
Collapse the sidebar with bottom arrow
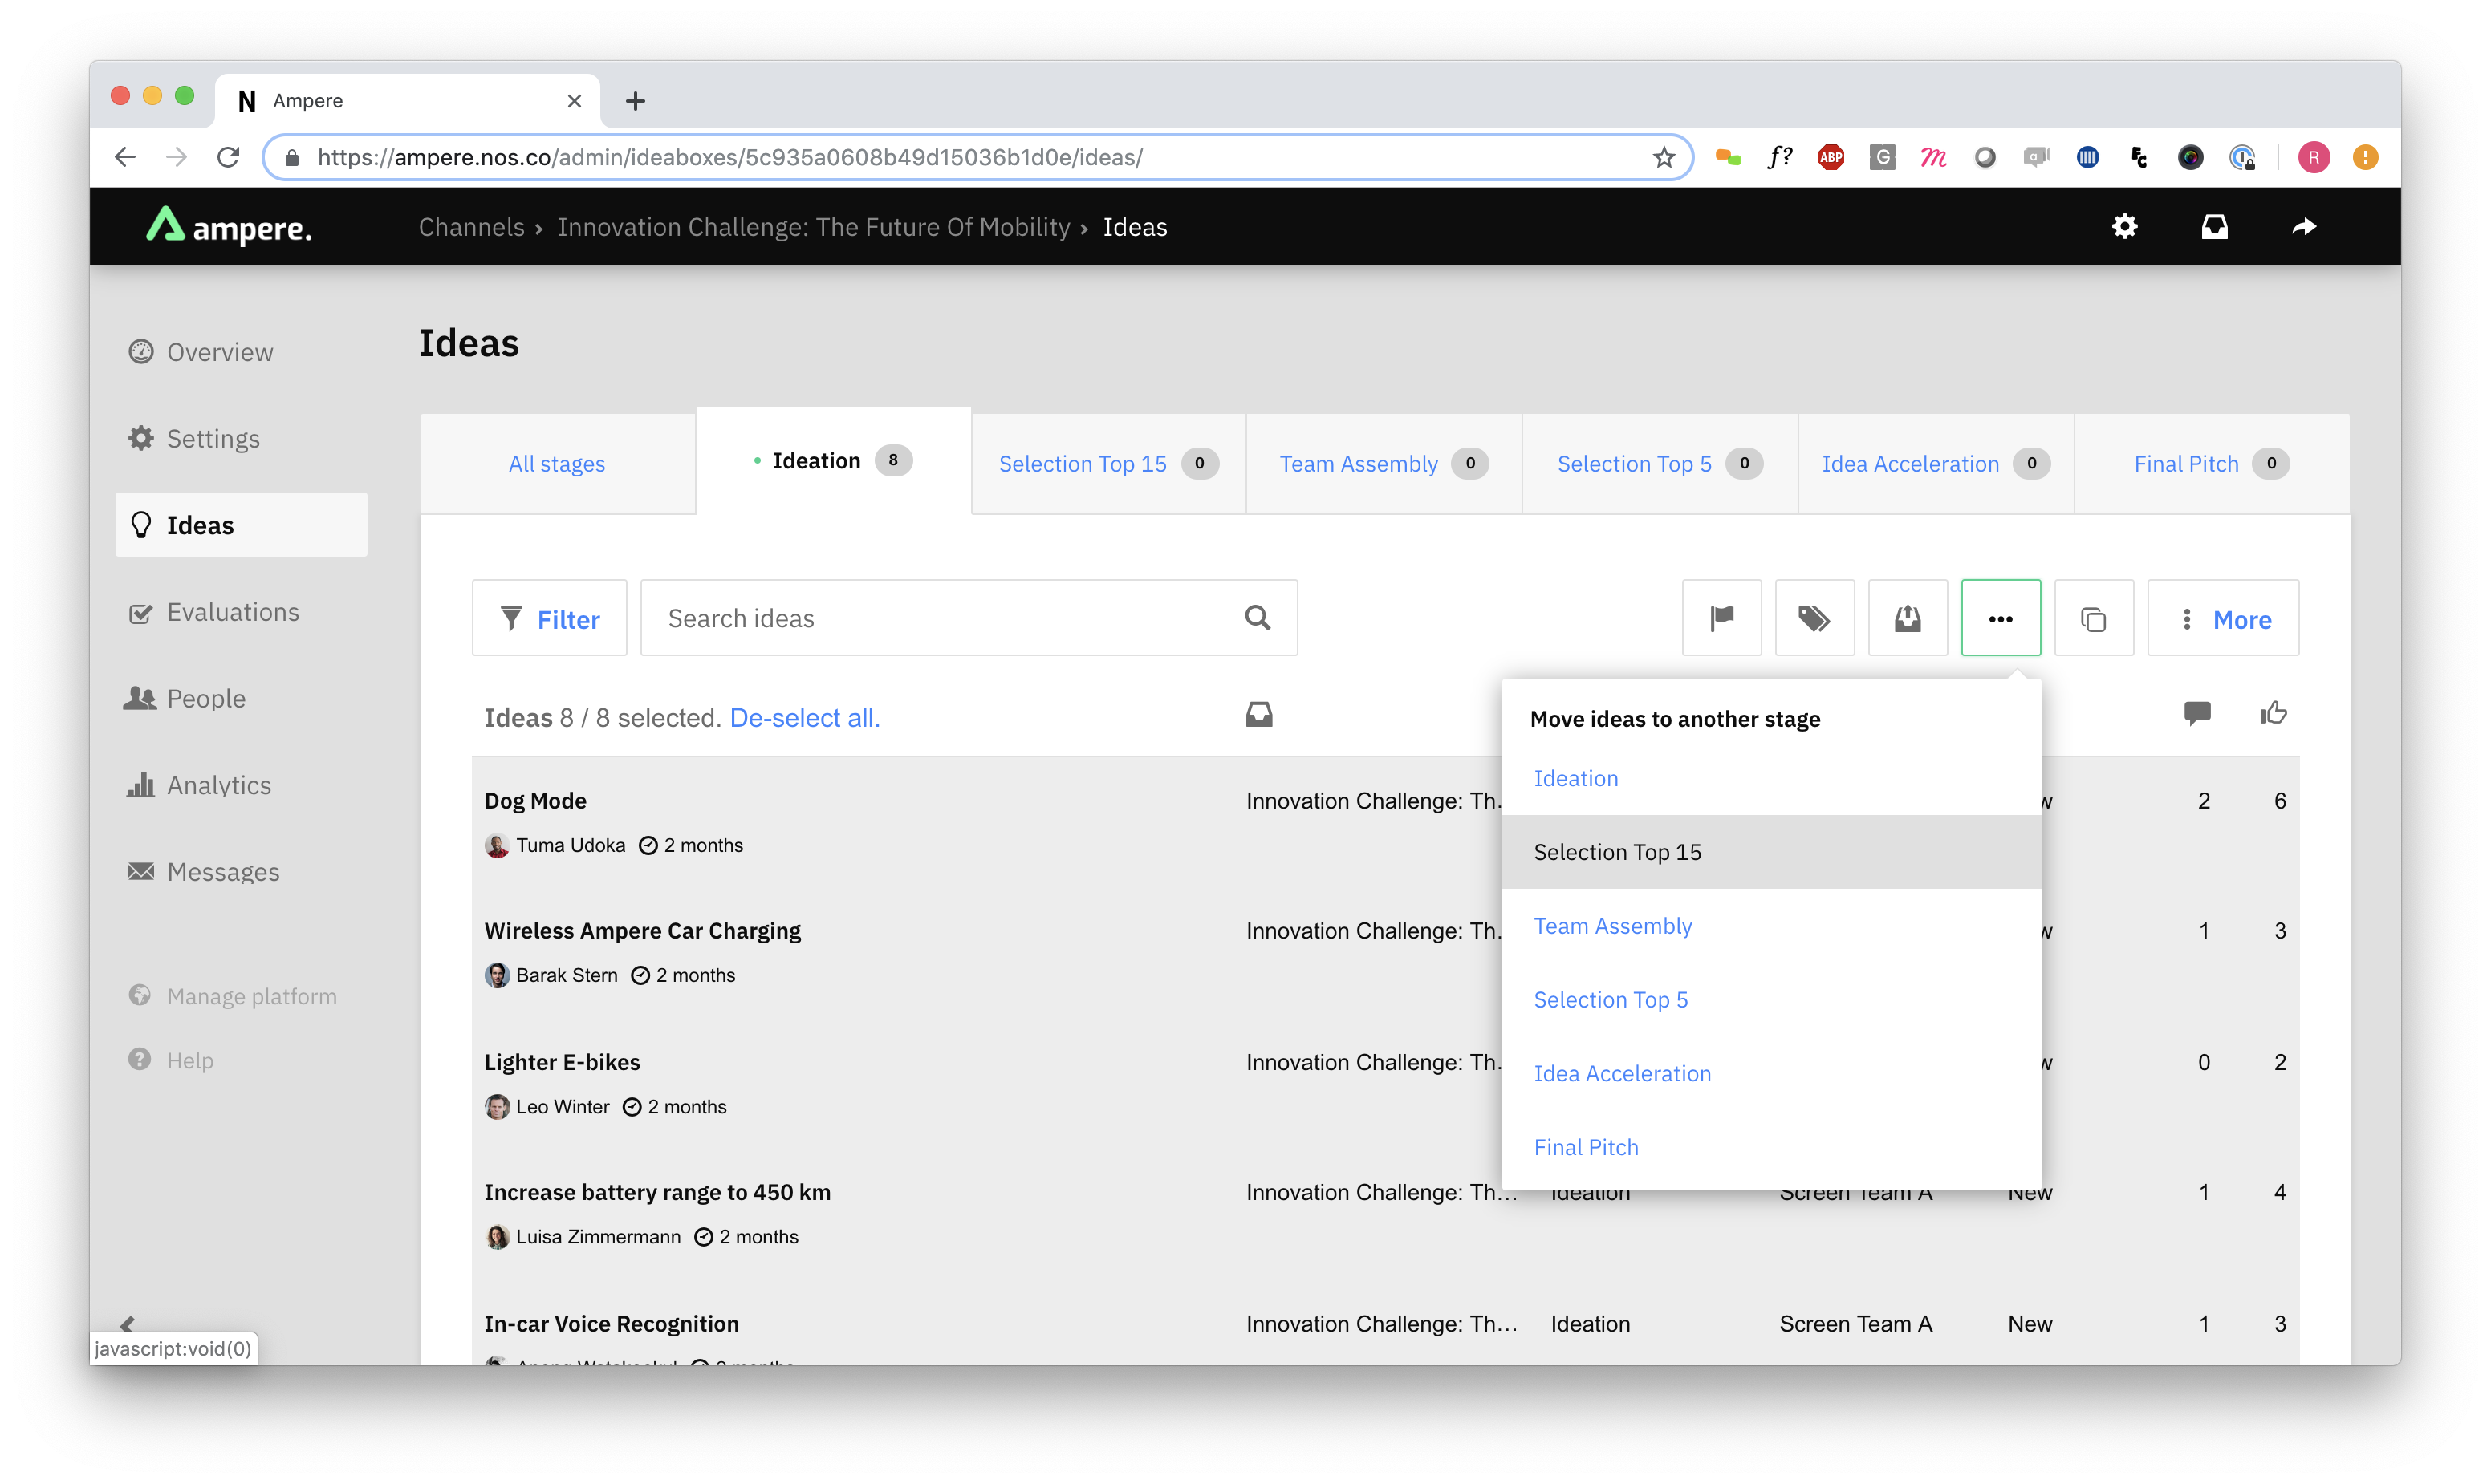127,1324
